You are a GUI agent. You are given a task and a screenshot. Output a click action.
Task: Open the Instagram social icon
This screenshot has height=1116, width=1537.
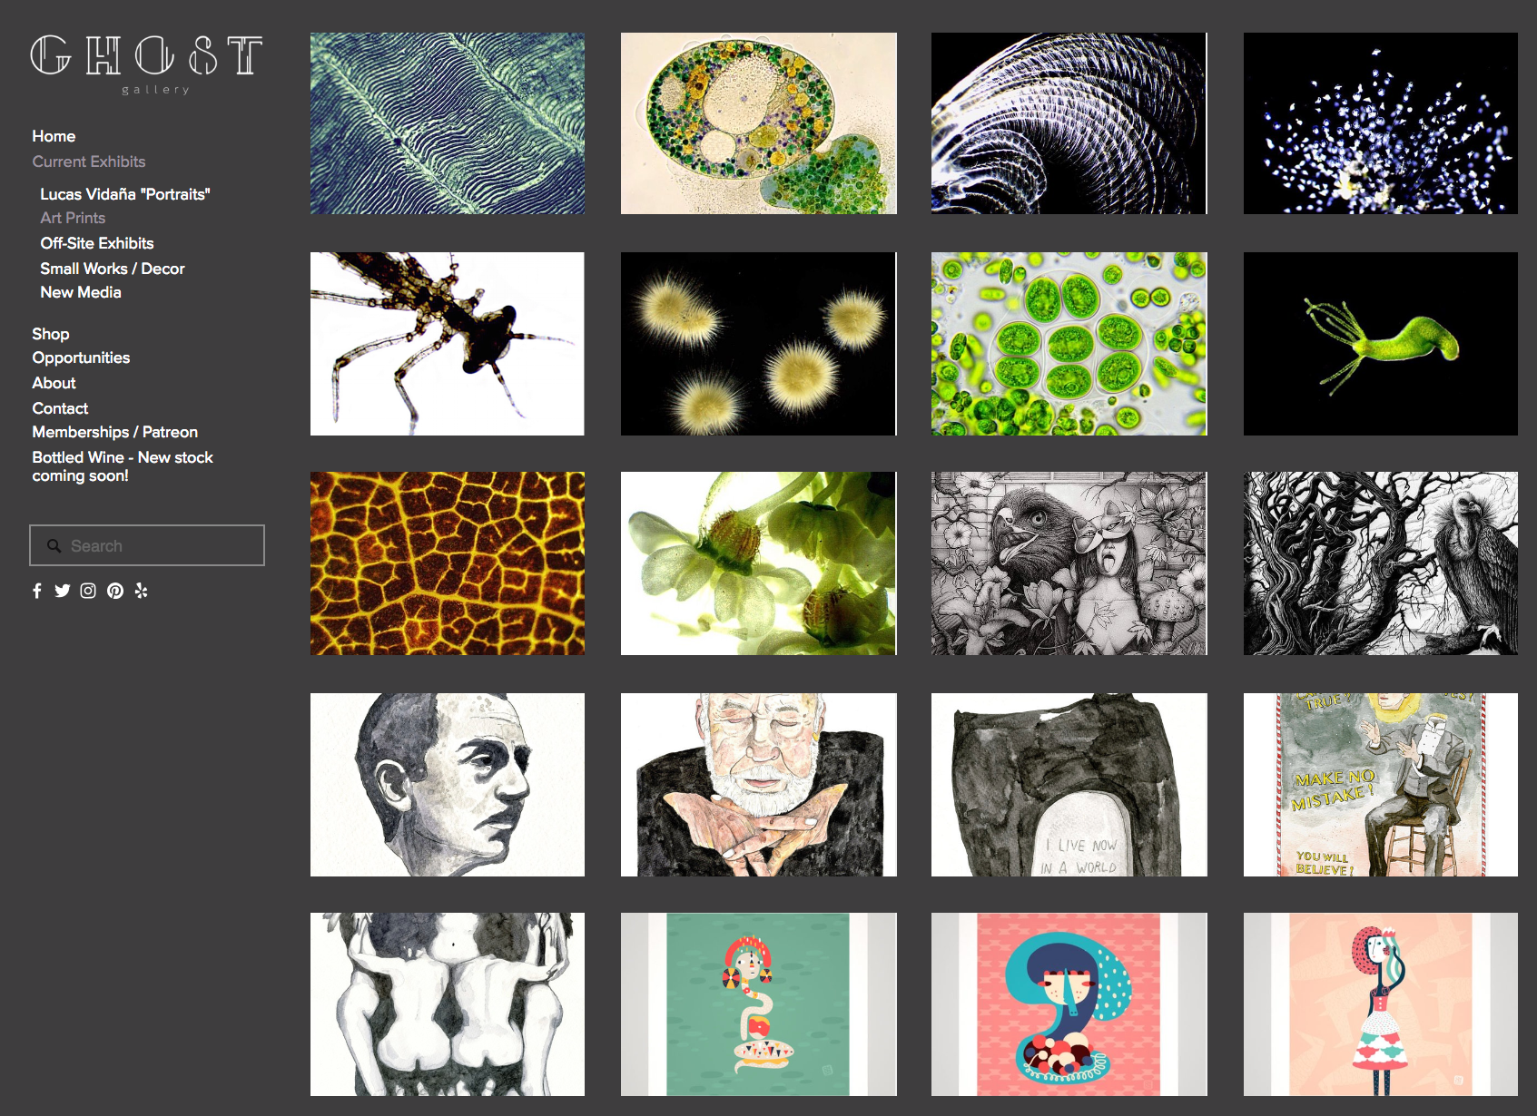88,591
